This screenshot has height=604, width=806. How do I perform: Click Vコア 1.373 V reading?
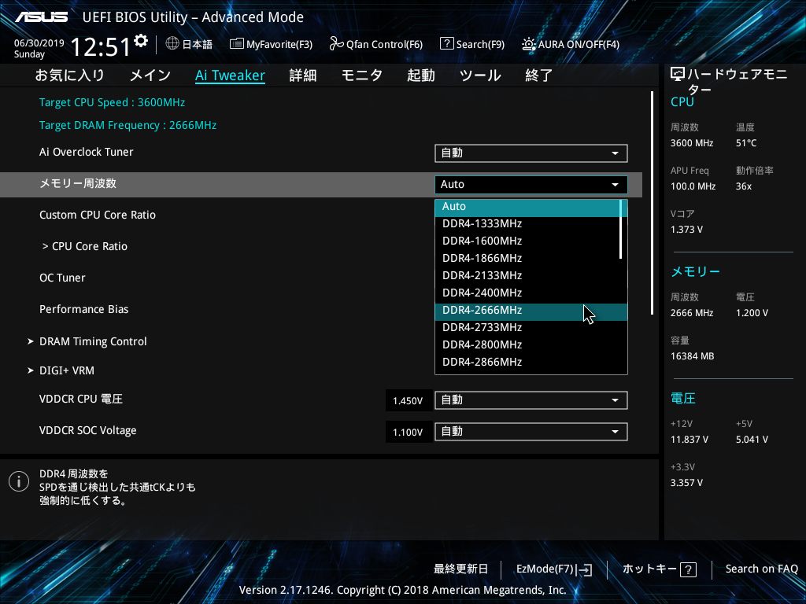pyautogui.click(x=686, y=230)
